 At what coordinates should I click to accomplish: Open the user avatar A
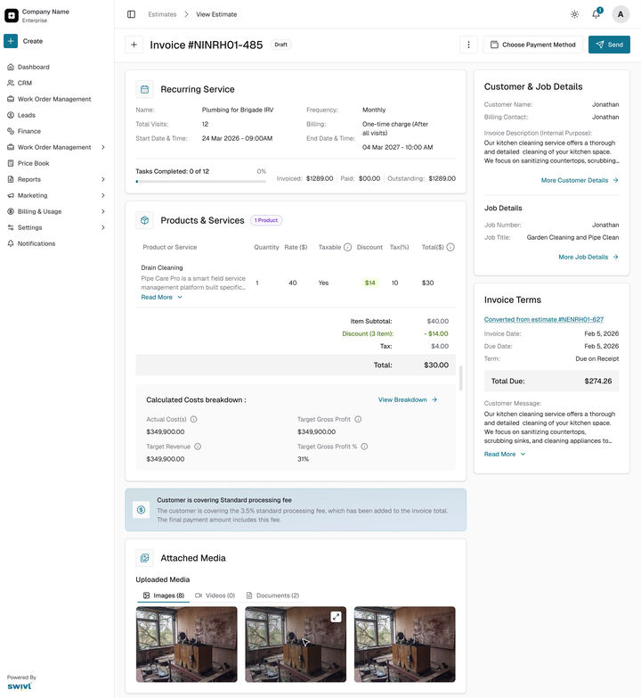(621, 14)
